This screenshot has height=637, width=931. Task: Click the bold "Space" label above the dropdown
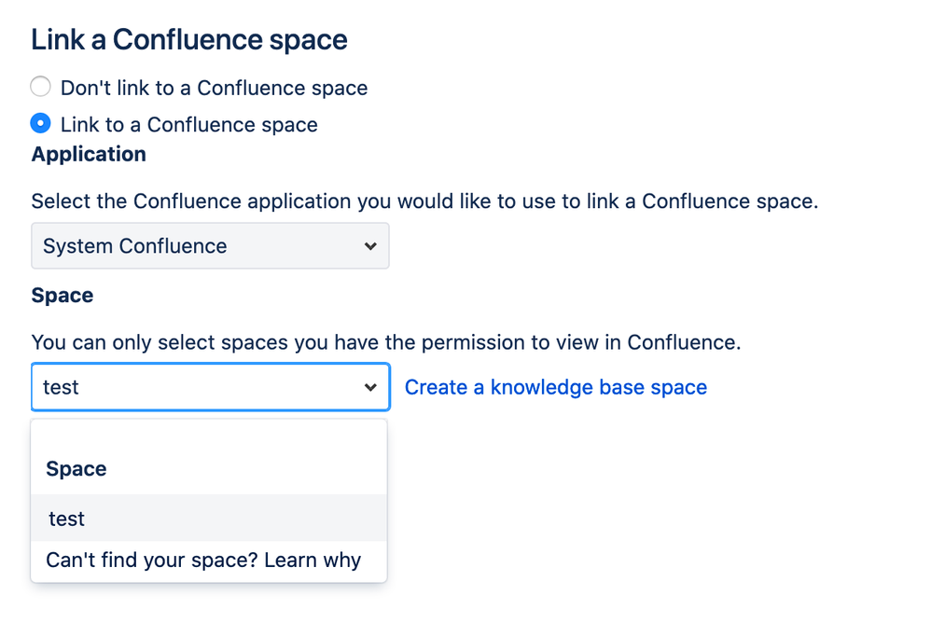[x=63, y=296]
